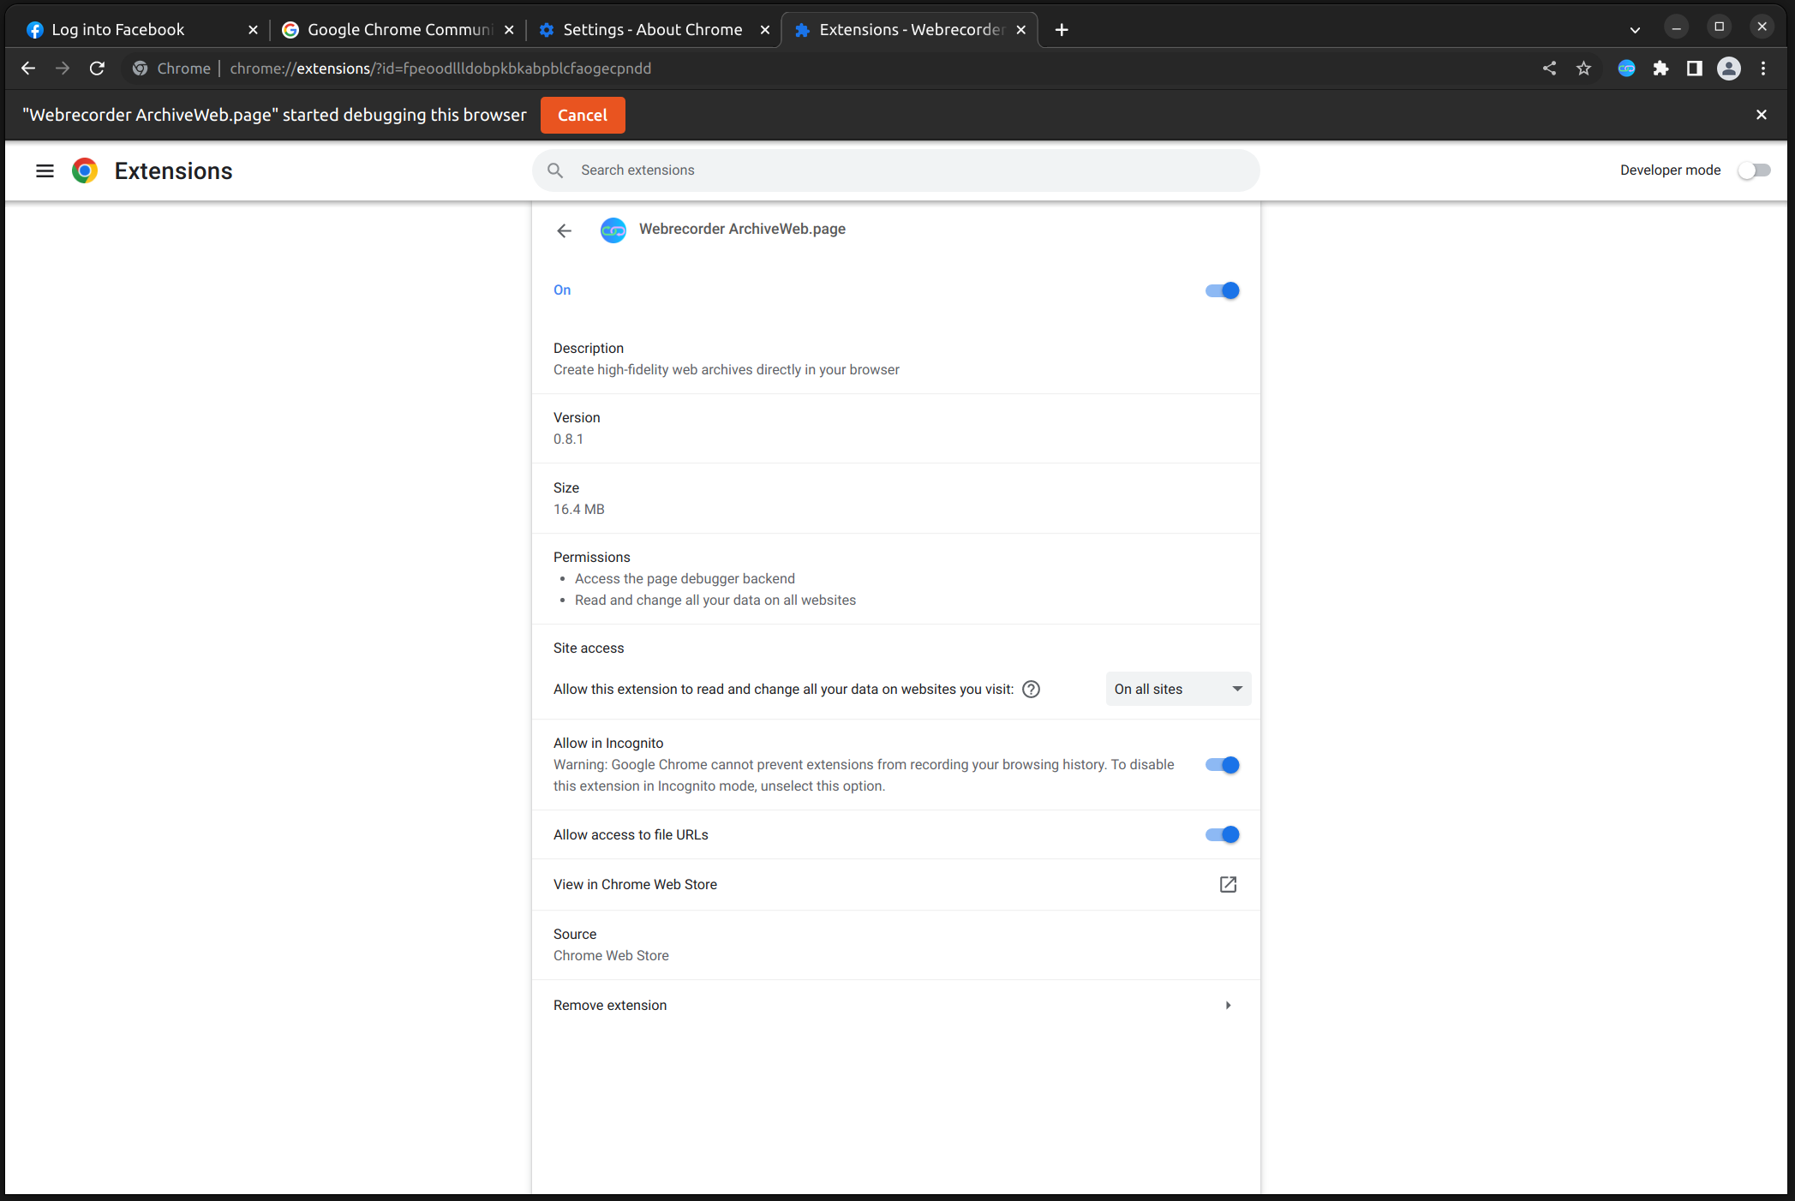Toggle Allow access to file URLs

click(x=1222, y=834)
